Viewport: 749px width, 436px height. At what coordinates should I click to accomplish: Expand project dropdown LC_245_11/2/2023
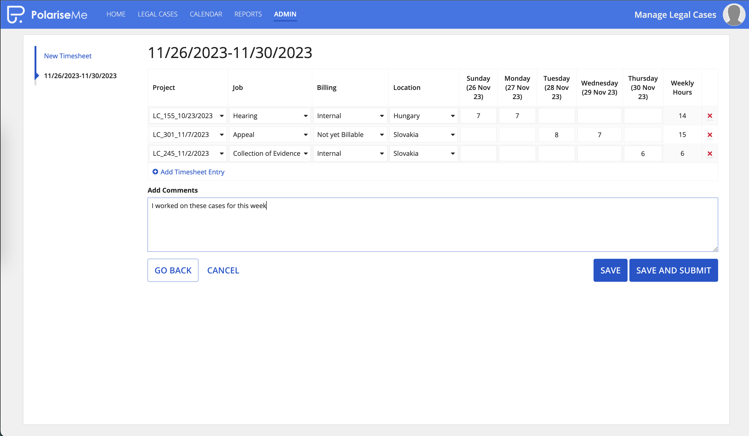pos(188,153)
